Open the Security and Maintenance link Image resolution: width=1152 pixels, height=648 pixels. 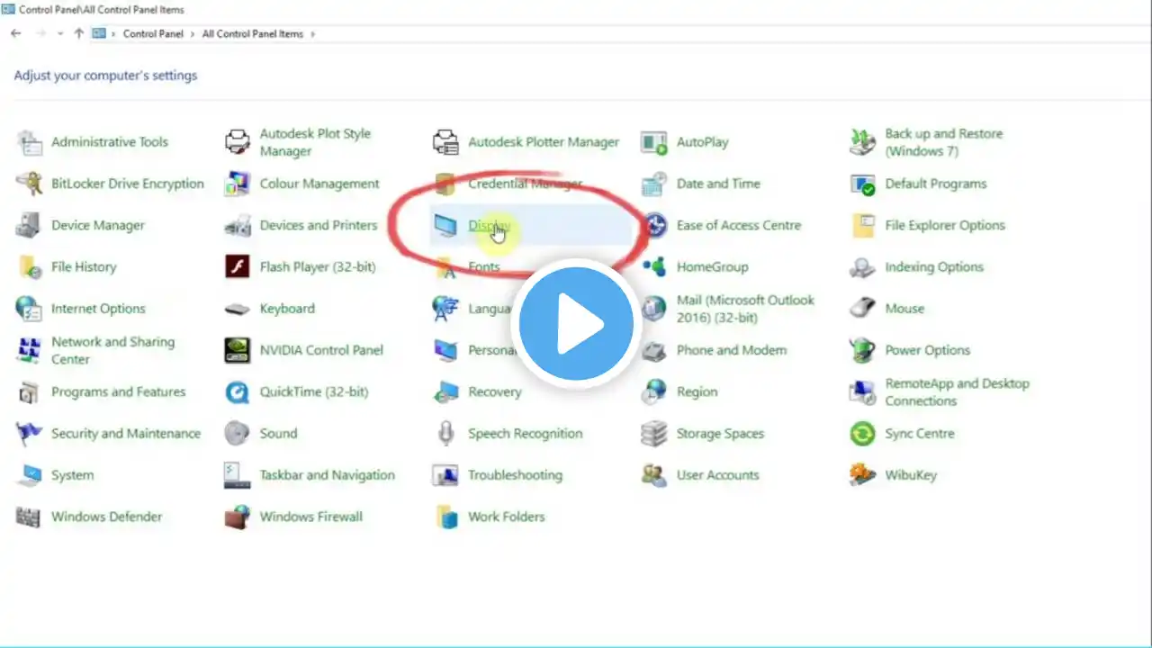point(126,434)
